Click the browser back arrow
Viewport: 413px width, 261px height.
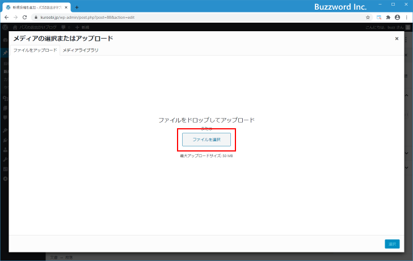click(6, 18)
